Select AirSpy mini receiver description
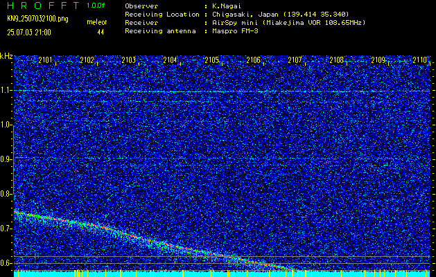Image resolution: width=436 pixels, height=277 pixels. tap(288, 23)
